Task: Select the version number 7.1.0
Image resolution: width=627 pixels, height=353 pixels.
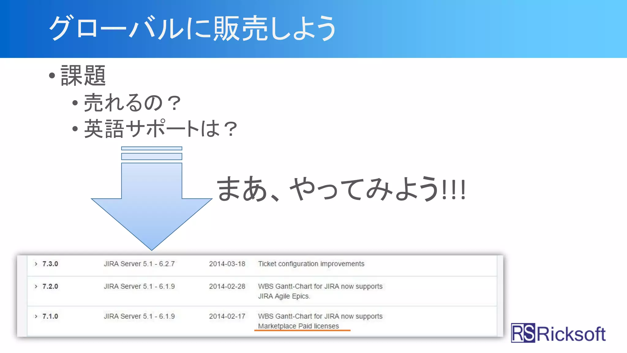Action: (x=50, y=316)
